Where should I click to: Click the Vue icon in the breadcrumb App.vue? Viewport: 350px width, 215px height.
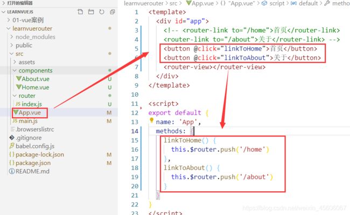(x=189, y=3)
